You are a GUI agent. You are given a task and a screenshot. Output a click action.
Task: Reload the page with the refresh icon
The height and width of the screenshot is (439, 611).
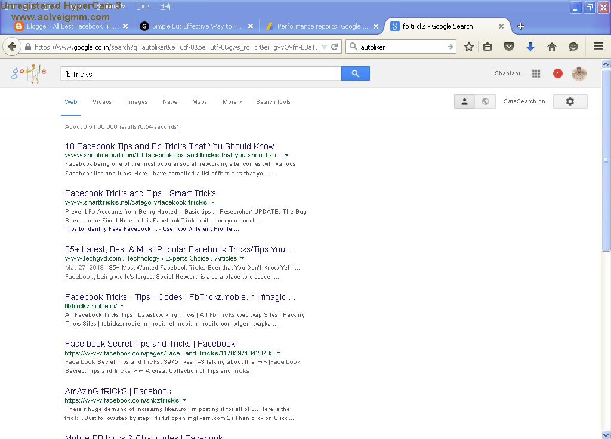334,47
